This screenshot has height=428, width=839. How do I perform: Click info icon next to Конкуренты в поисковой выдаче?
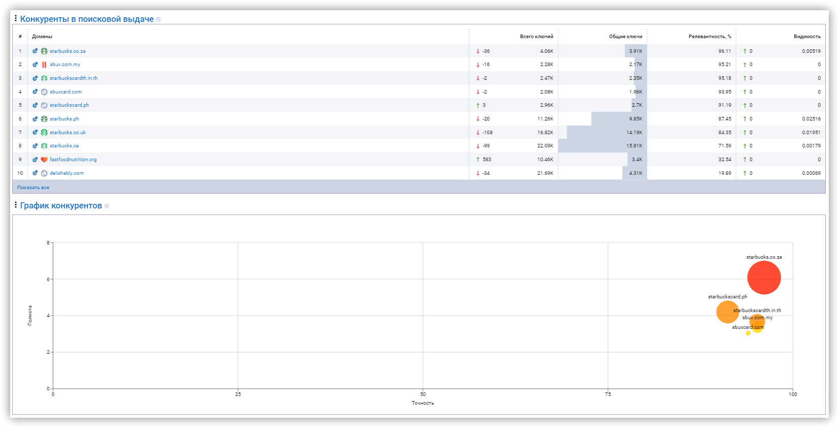[159, 19]
